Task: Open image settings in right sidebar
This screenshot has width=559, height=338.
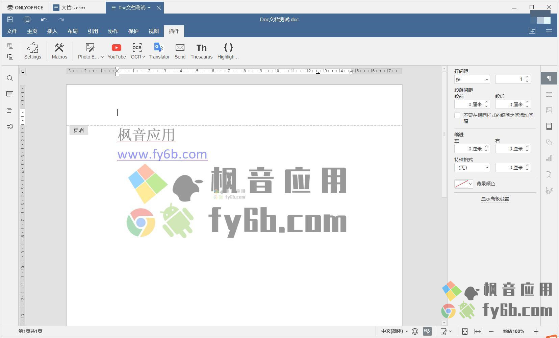Action: coord(549,111)
